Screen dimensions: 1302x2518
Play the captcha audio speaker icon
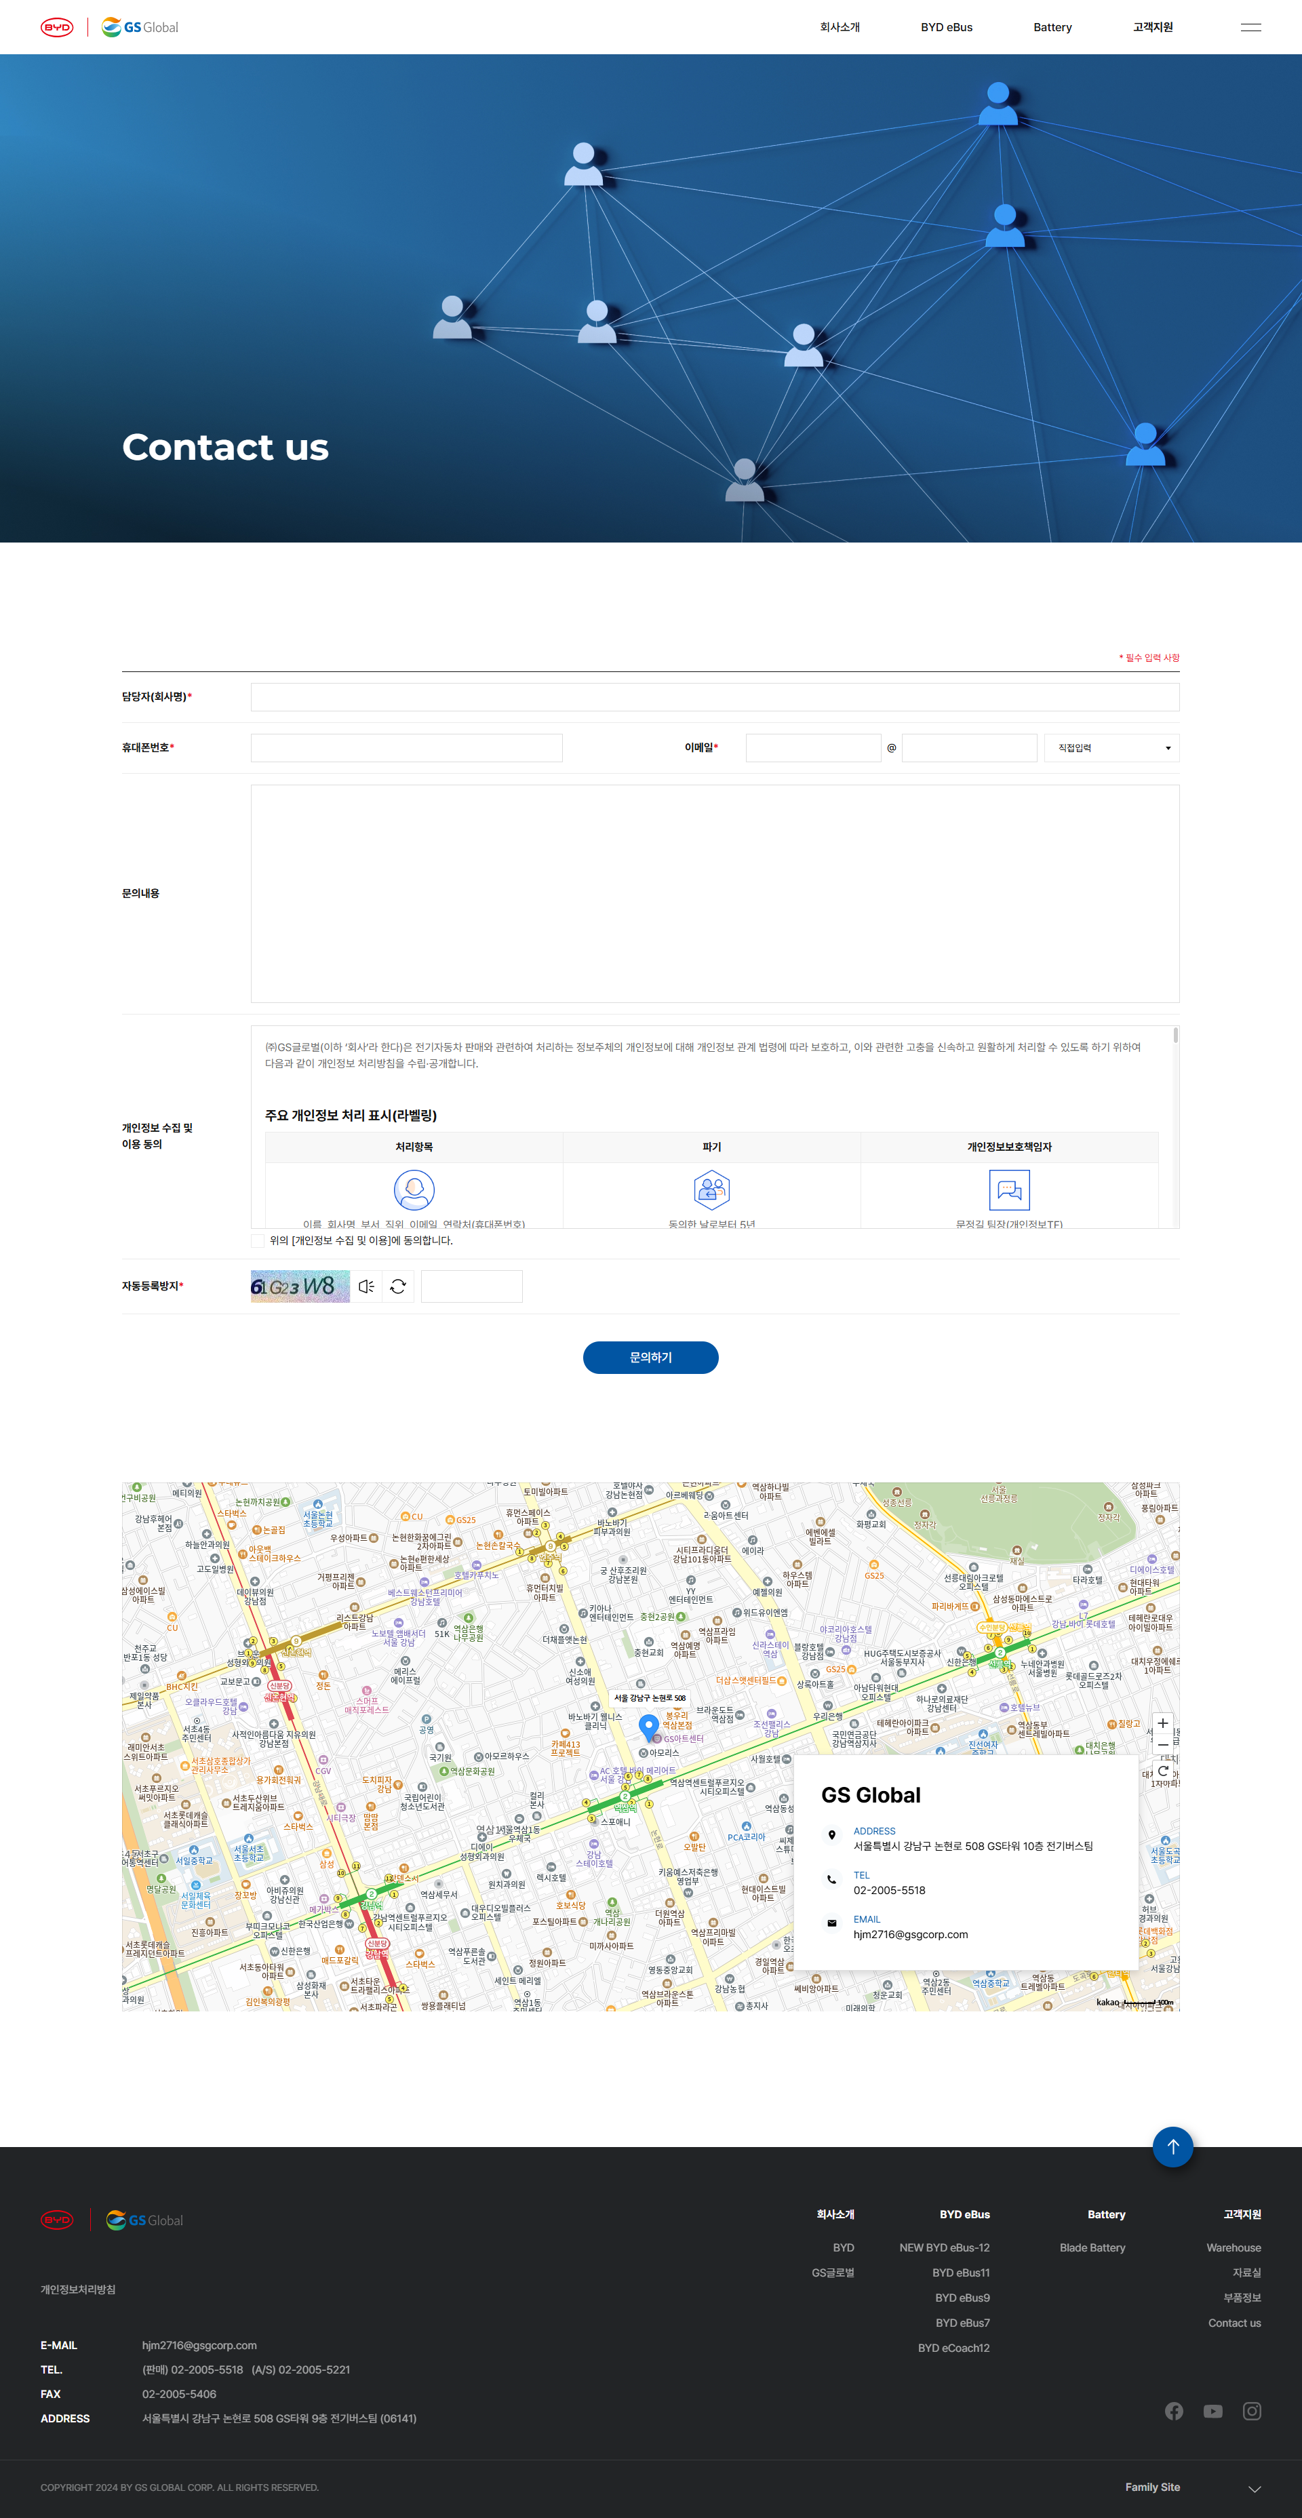[x=366, y=1286]
